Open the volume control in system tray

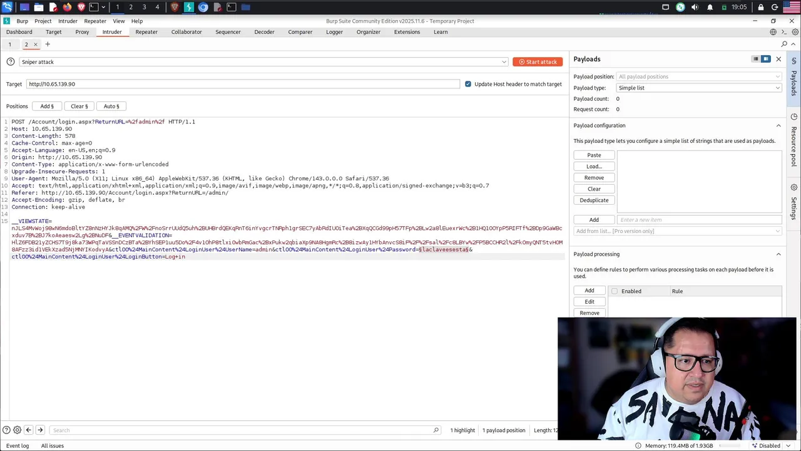pos(695,7)
